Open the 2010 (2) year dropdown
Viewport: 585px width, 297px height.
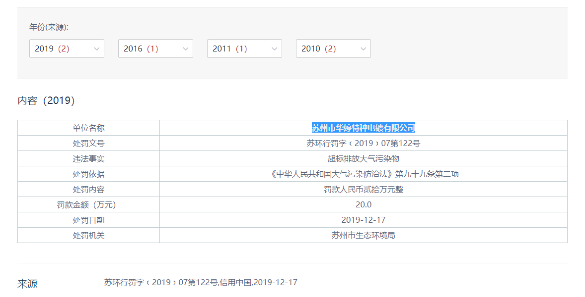[x=333, y=49]
